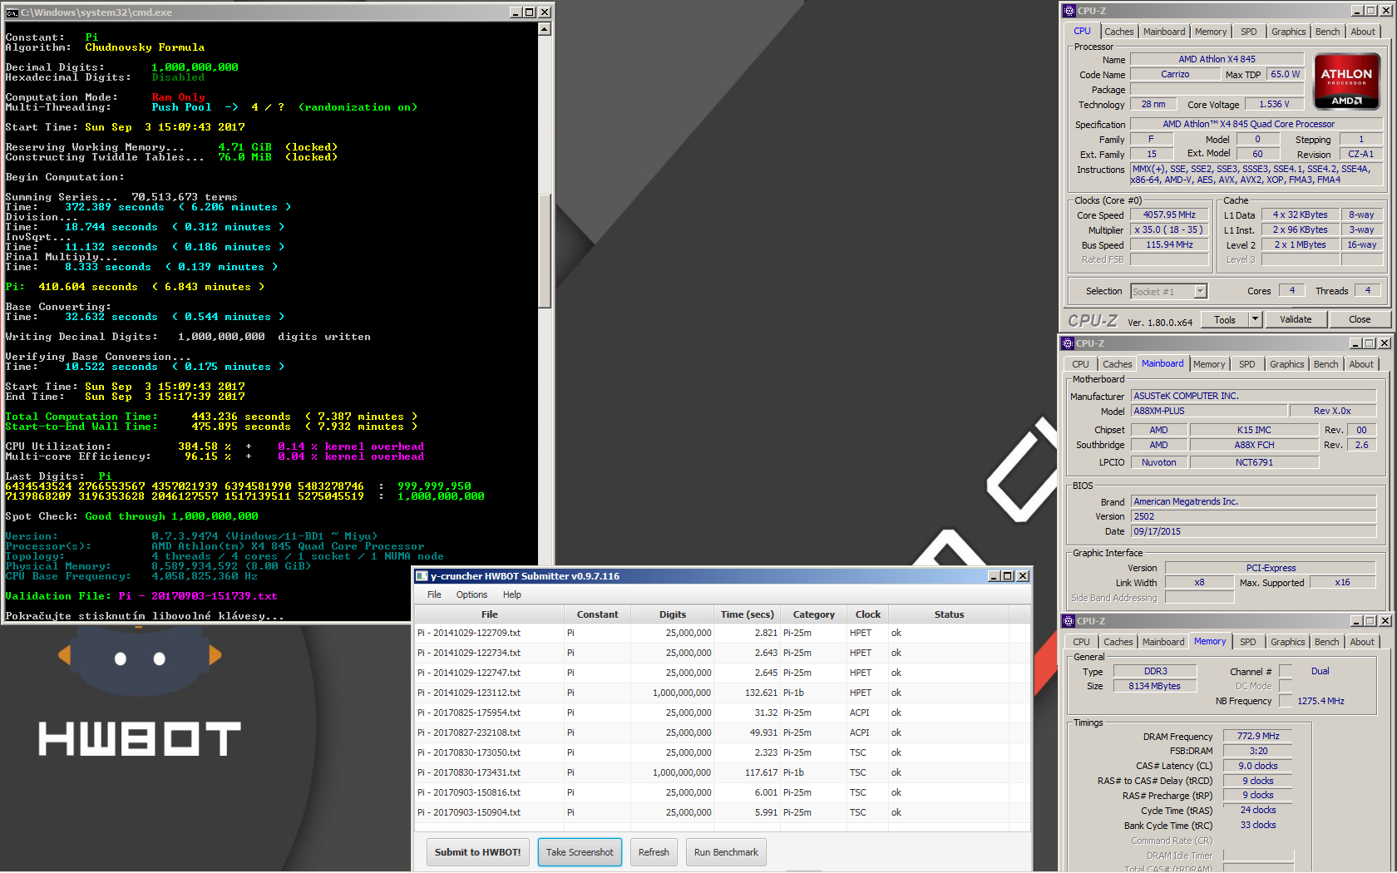
Task: Sort by the Digits column header
Action: (x=673, y=614)
